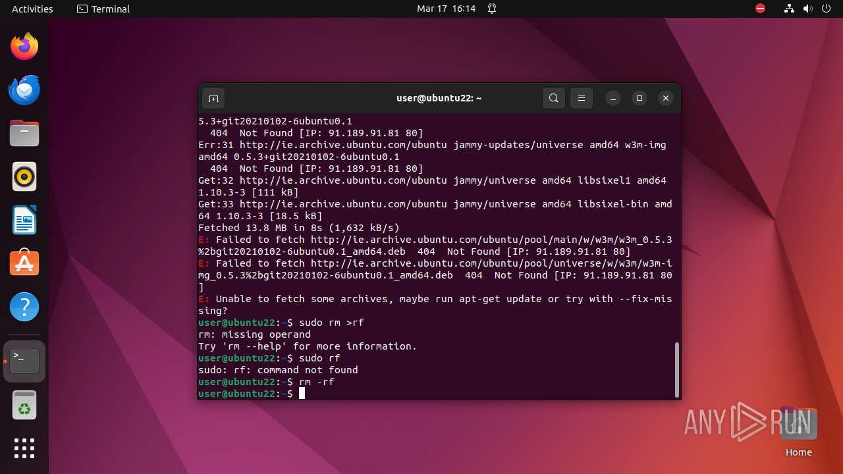Click the 'rm: missing operand' line
The image size is (843, 474).
(x=254, y=334)
